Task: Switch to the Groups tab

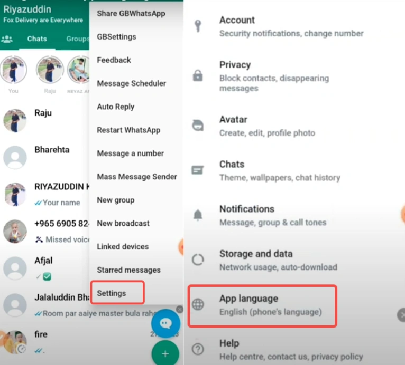Action: pyautogui.click(x=77, y=39)
